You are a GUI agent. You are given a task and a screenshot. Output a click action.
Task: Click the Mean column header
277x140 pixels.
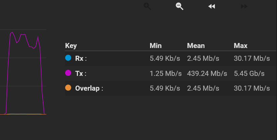196,46
